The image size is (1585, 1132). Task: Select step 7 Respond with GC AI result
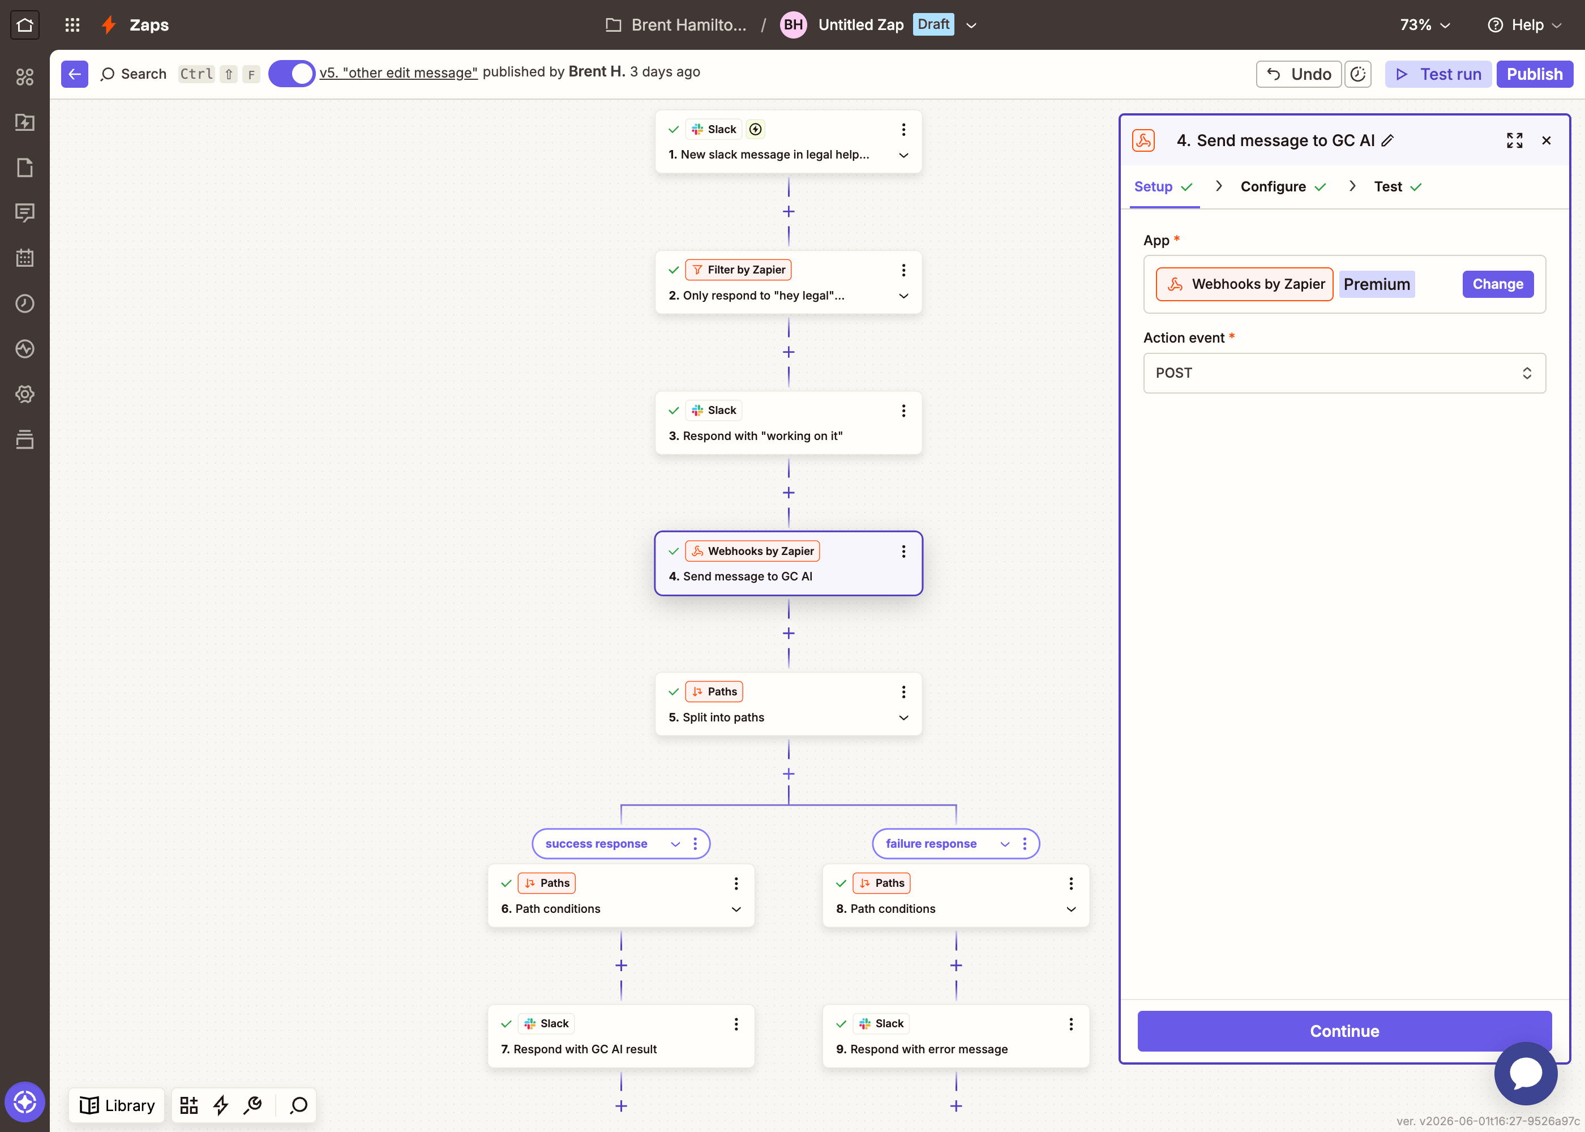(622, 1036)
